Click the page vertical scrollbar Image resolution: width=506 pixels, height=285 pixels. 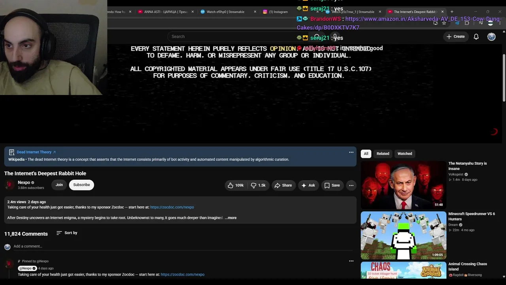point(504,77)
